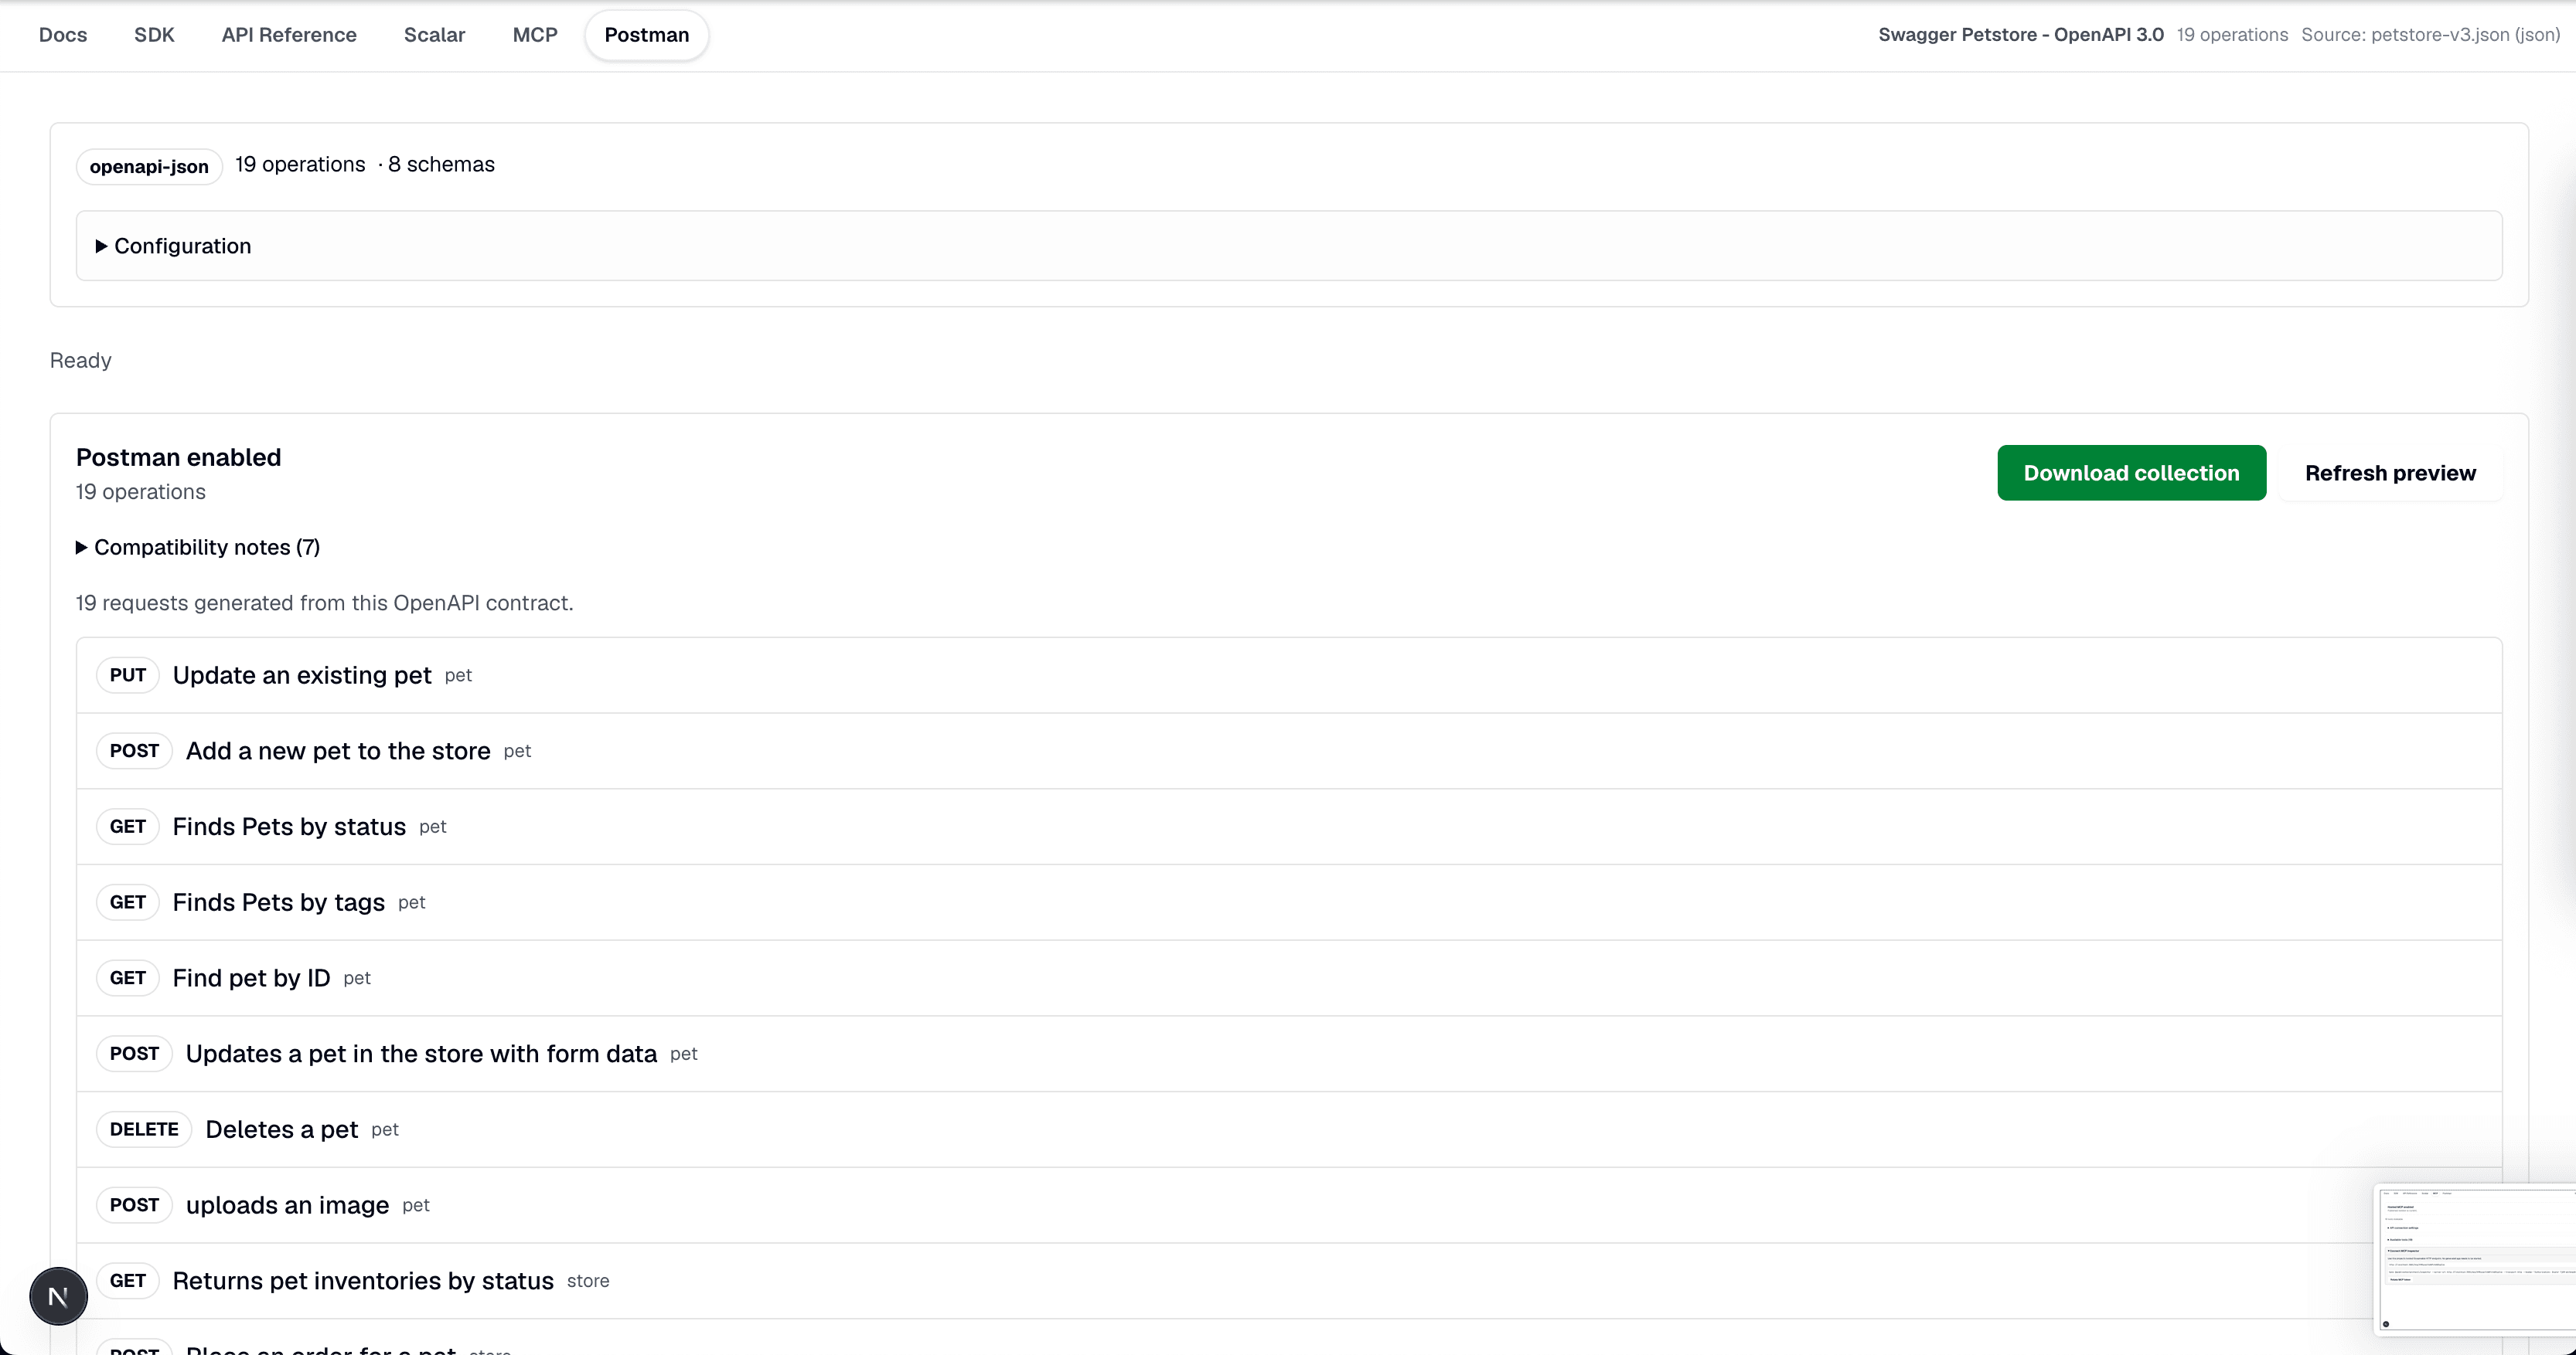This screenshot has height=1355, width=2576.
Task: Click the 8 schemas text
Action: 441,165
